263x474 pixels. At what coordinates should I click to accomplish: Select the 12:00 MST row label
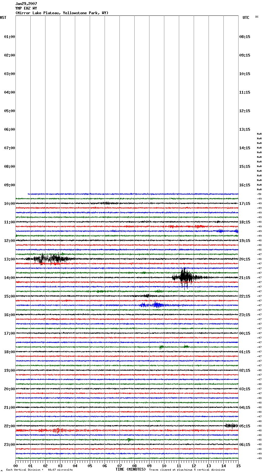(x=10, y=241)
